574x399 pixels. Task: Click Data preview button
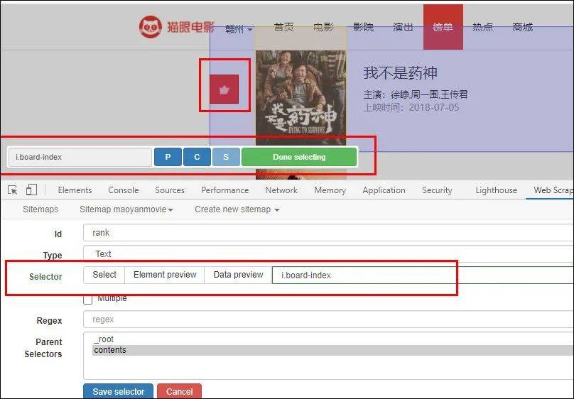click(238, 275)
